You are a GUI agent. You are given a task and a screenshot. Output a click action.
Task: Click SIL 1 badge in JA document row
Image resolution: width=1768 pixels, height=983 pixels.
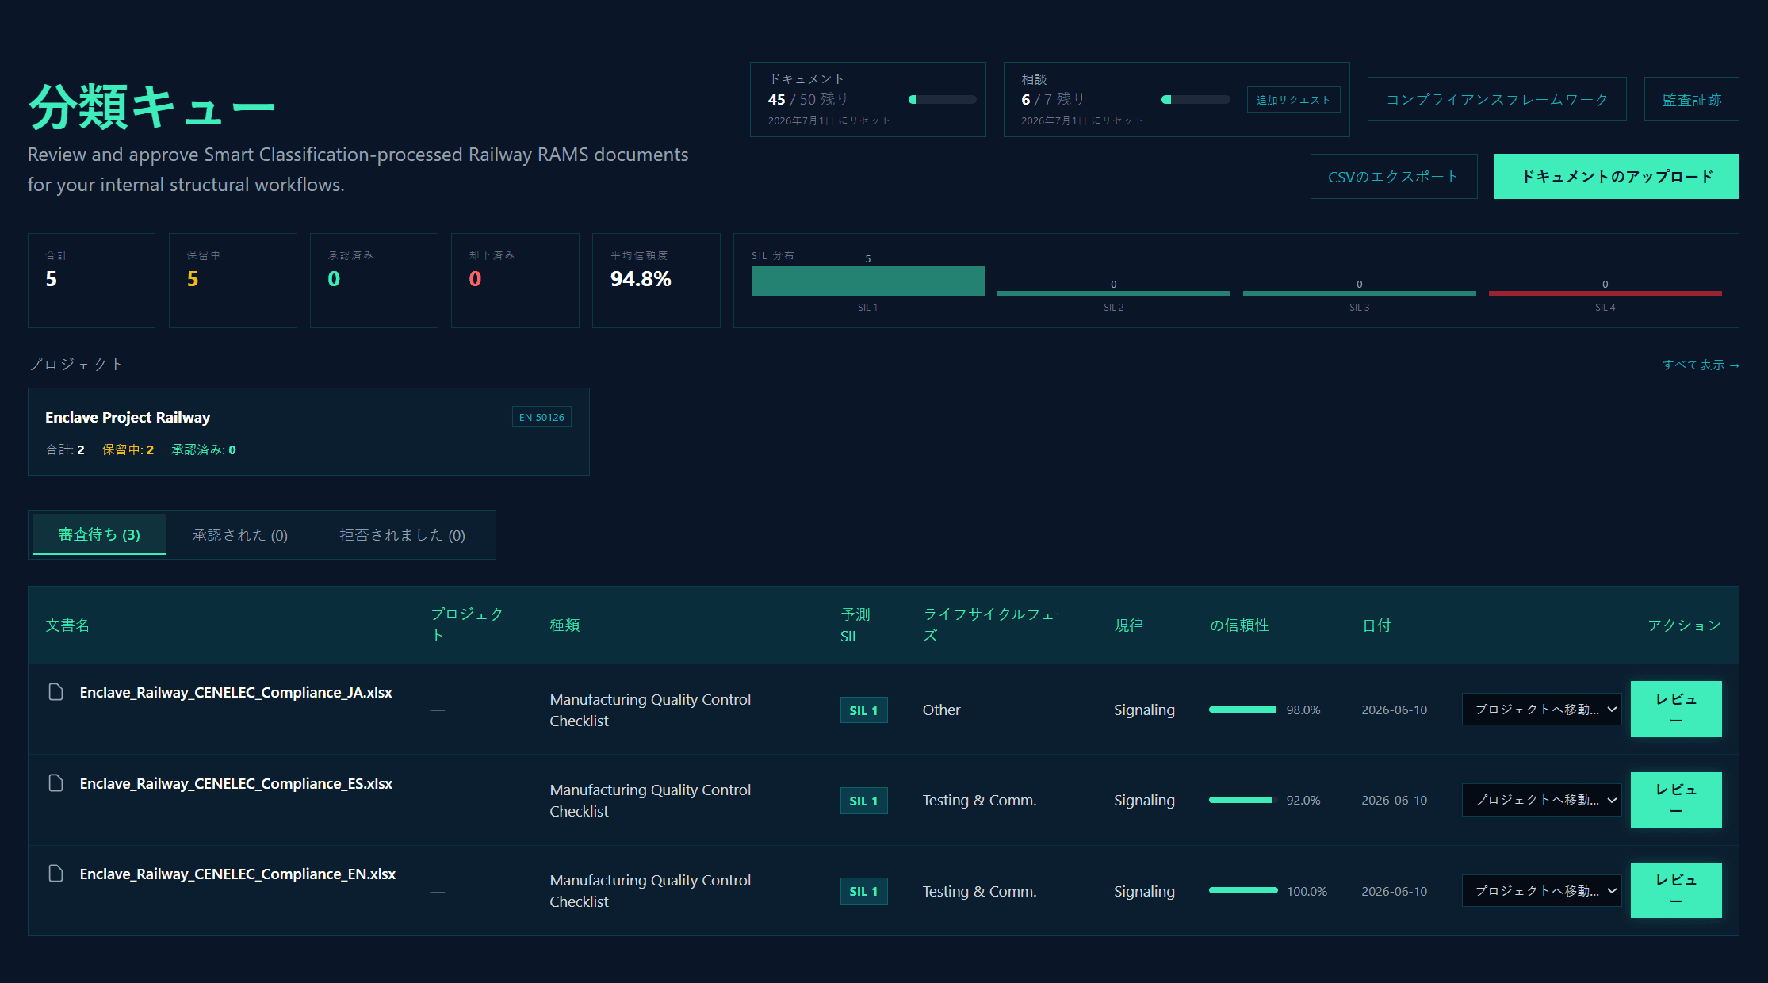coord(863,710)
